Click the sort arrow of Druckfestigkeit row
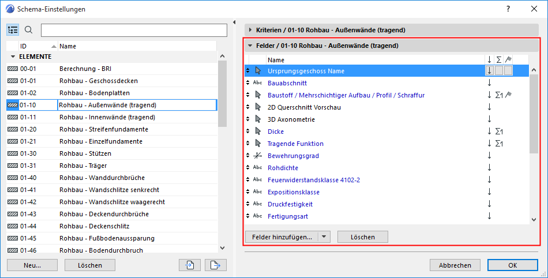This screenshot has height=278, width=548. tap(489, 204)
